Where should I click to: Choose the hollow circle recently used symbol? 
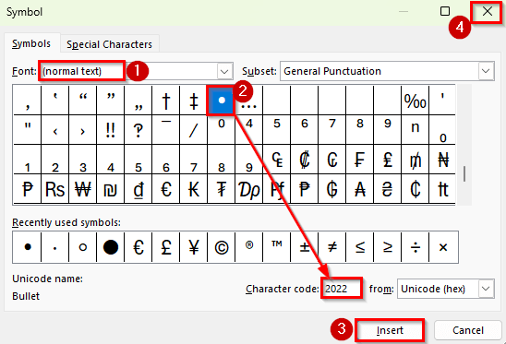[82, 247]
